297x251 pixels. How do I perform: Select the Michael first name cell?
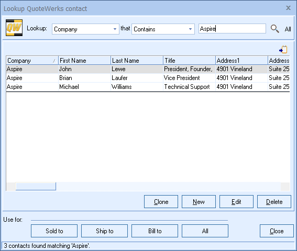point(84,87)
